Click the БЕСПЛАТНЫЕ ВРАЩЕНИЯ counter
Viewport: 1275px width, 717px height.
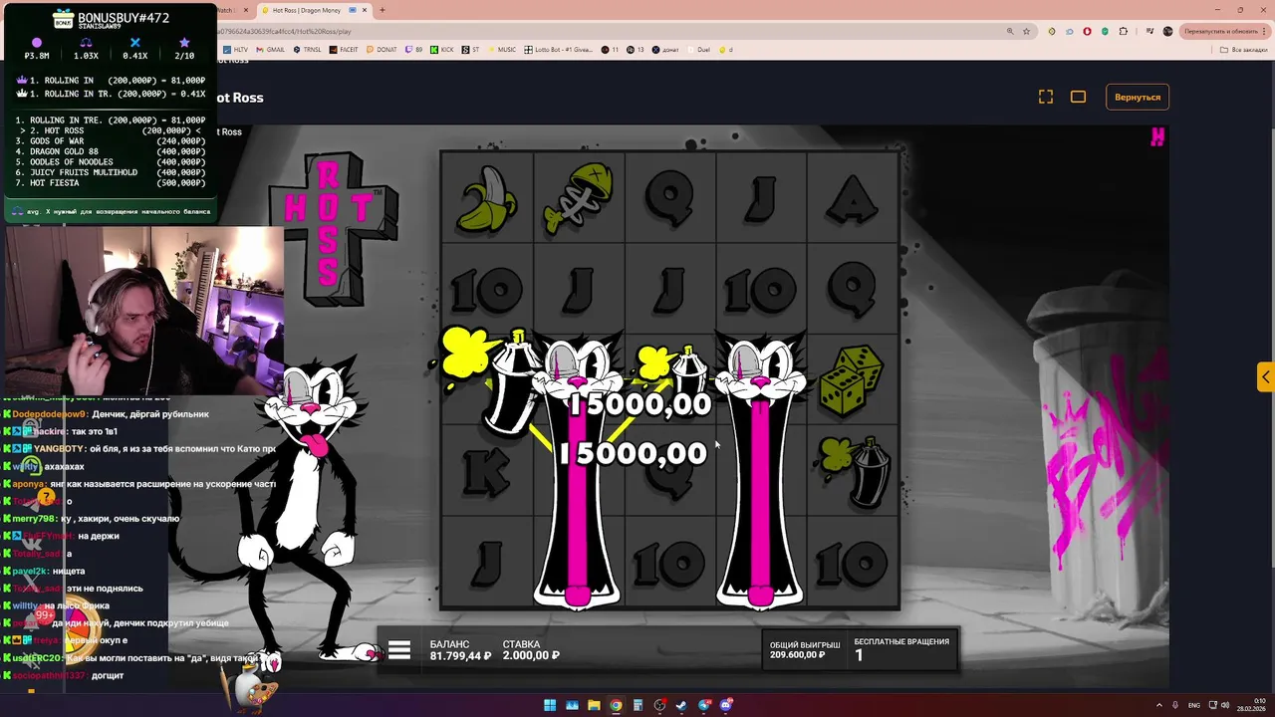pyautogui.click(x=901, y=649)
